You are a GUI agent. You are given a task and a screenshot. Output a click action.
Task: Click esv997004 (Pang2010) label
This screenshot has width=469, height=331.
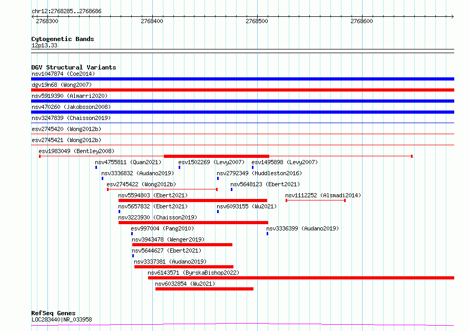tap(162, 228)
